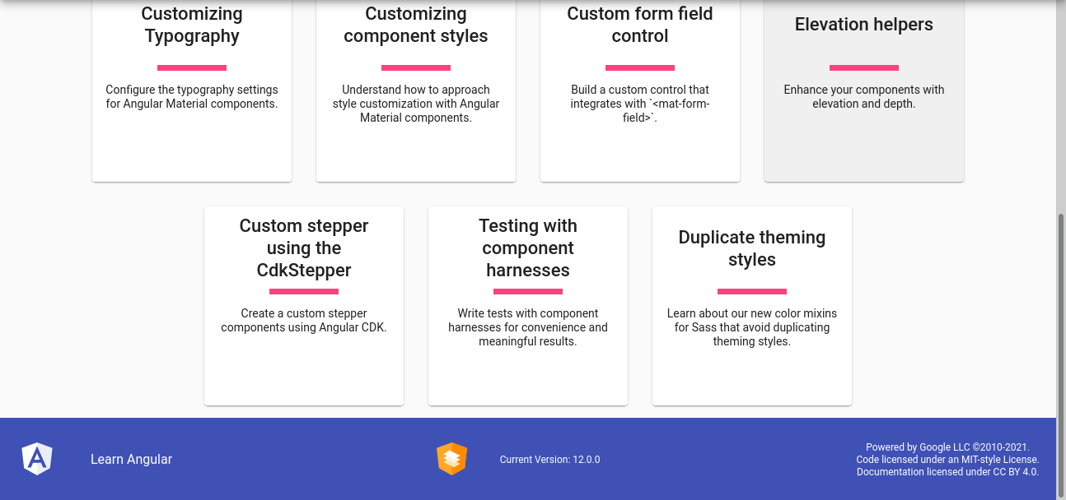
Task: Click the Duplicate theming styles heading
Action: tap(751, 248)
